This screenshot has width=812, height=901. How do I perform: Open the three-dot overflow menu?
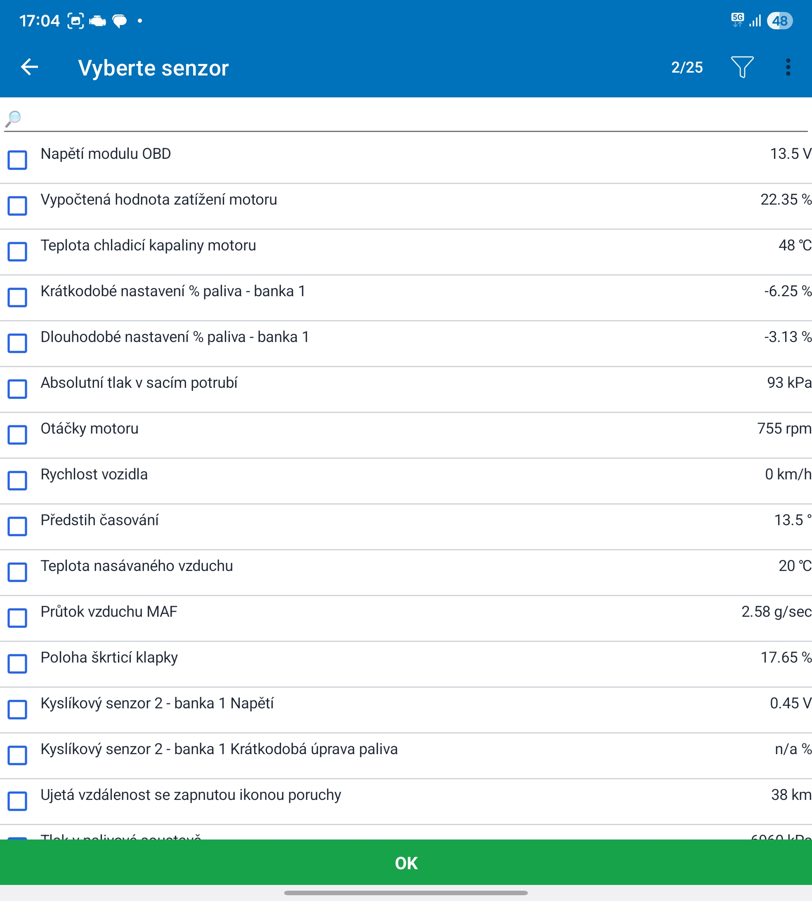(x=788, y=67)
